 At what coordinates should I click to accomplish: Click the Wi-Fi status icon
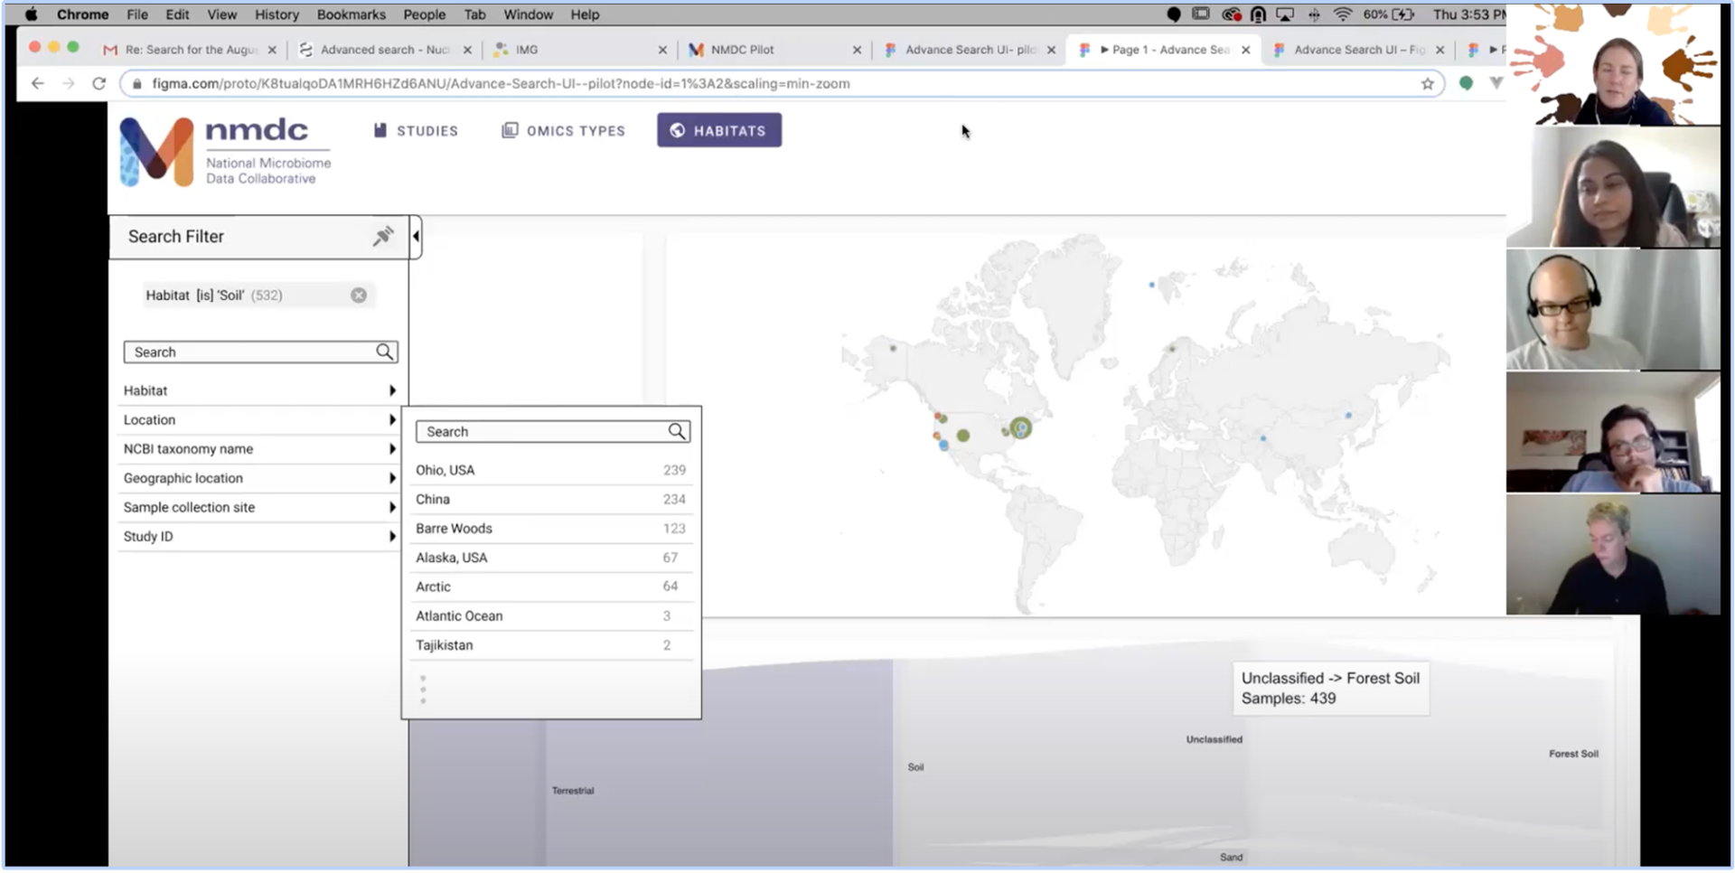[x=1343, y=14]
